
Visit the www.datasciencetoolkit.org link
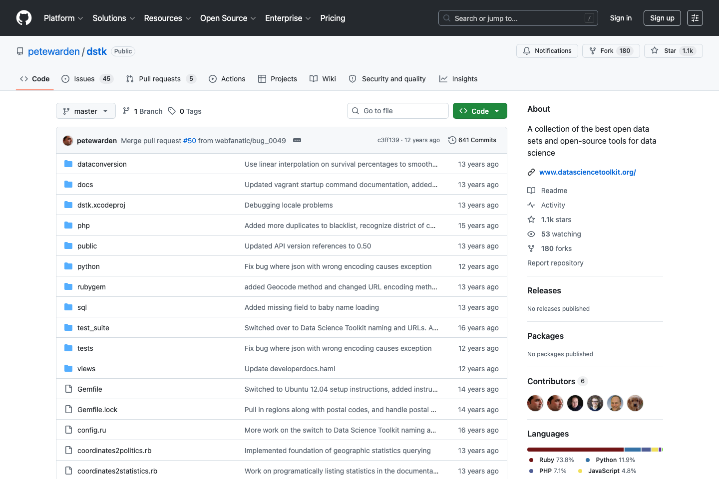click(x=587, y=172)
